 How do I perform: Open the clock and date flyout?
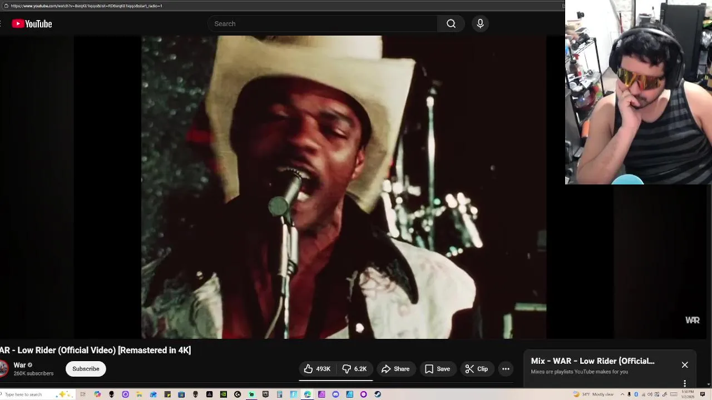point(688,394)
